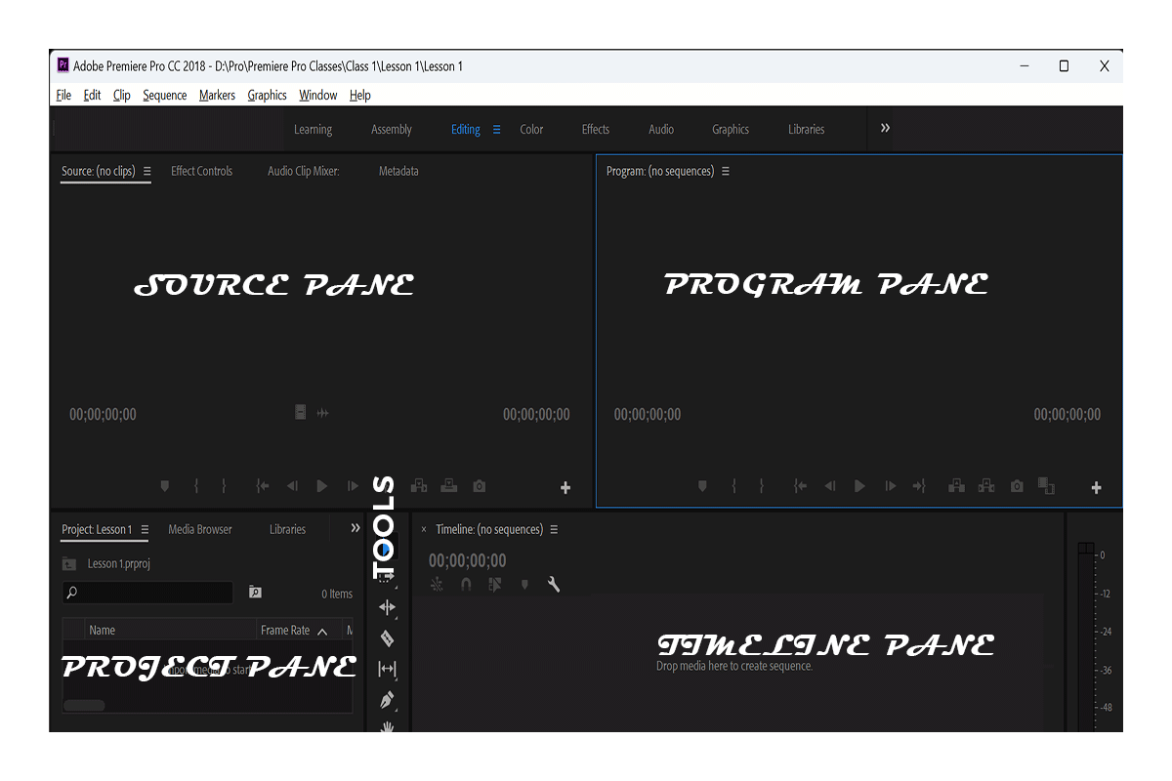The image size is (1172, 781).
Task: Open the Editing workspace menu icon
Action: pos(496,129)
